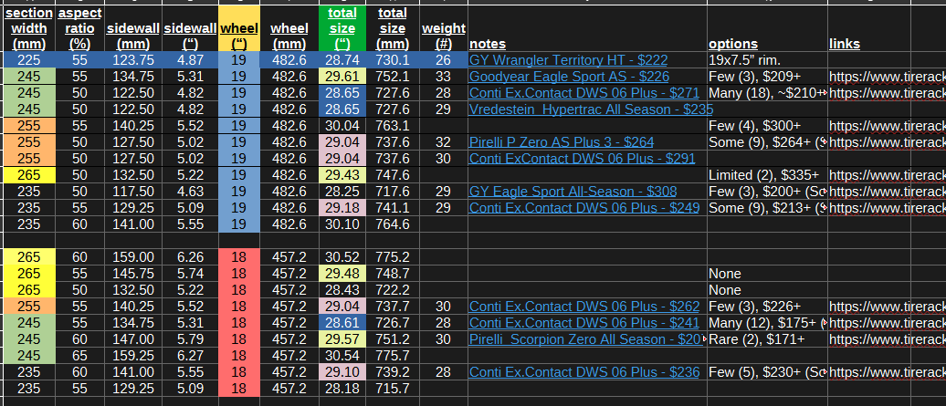Select the Few (3), $209+ cell
The height and width of the screenshot is (406, 946).
click(767, 77)
